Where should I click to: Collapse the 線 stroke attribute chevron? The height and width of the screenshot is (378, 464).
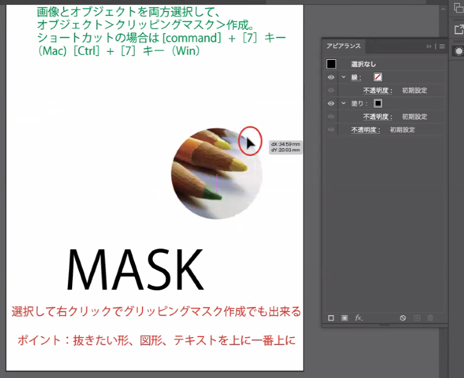[344, 78]
